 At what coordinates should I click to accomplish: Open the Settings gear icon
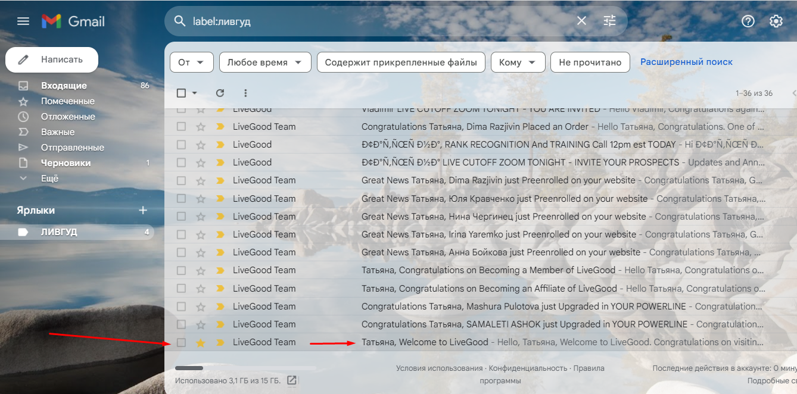(776, 21)
